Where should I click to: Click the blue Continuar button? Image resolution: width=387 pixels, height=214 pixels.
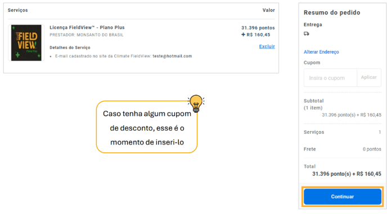tap(343, 197)
